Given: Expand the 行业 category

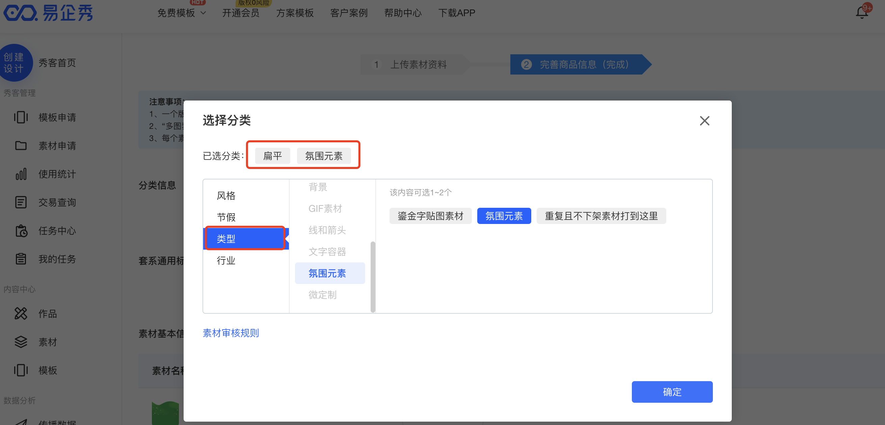Looking at the screenshot, I should point(226,260).
